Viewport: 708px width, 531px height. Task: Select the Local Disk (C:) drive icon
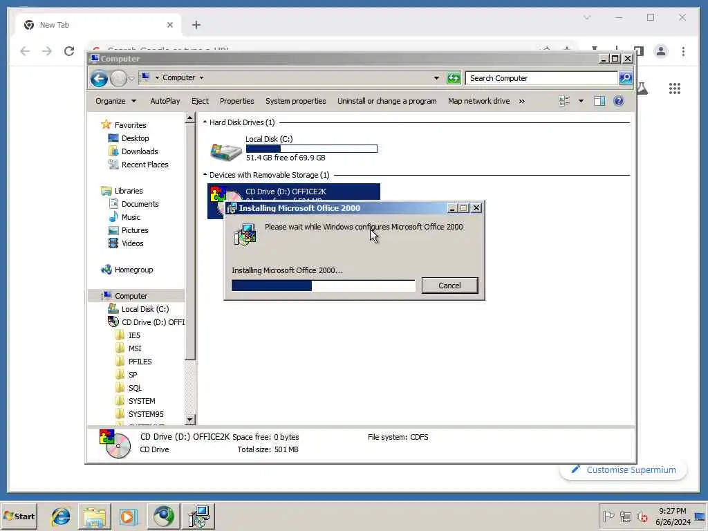(x=226, y=151)
